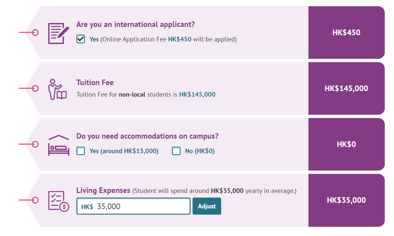
Task: Click the HK$0 accommodation total box
Action: [x=347, y=144]
